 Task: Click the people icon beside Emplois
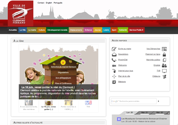click(x=164, y=65)
